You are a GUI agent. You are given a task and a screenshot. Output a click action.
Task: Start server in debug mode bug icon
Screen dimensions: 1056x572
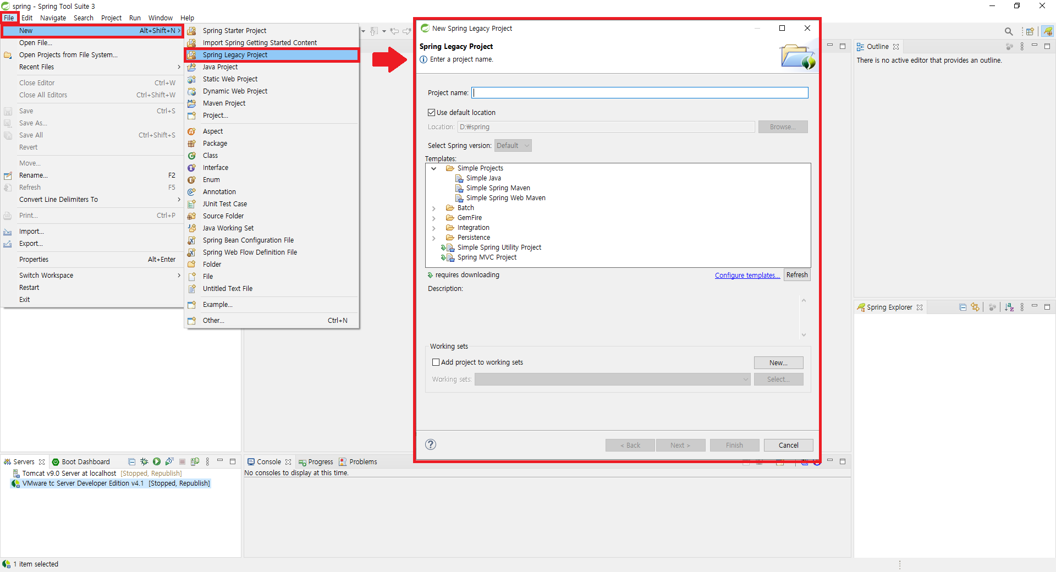point(144,462)
